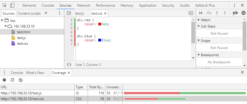This screenshot has height=104, width=247.
Task: Select the test.js coverage row URL
Action: (x=21, y=93)
